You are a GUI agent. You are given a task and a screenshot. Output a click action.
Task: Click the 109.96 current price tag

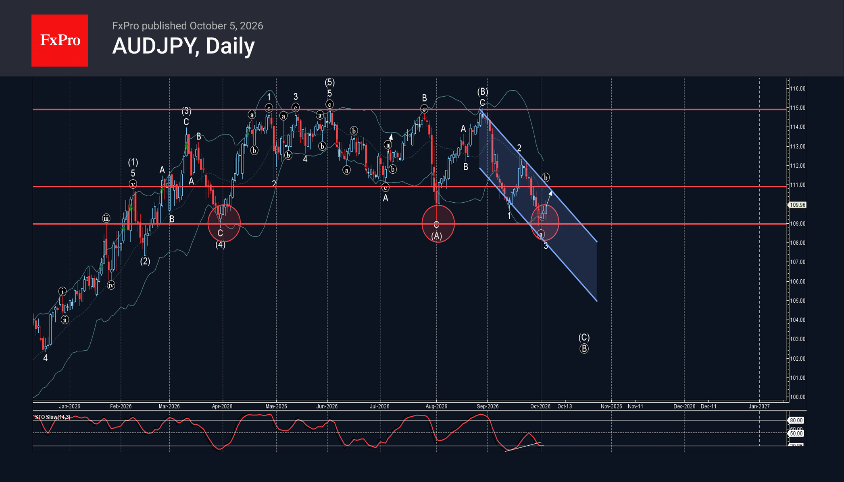tap(797, 205)
